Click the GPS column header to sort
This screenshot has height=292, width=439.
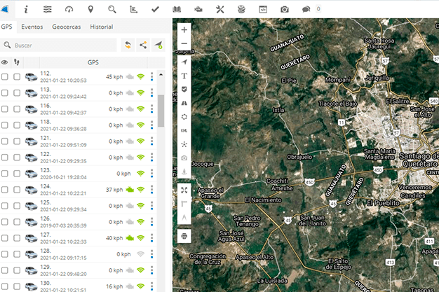pos(93,62)
